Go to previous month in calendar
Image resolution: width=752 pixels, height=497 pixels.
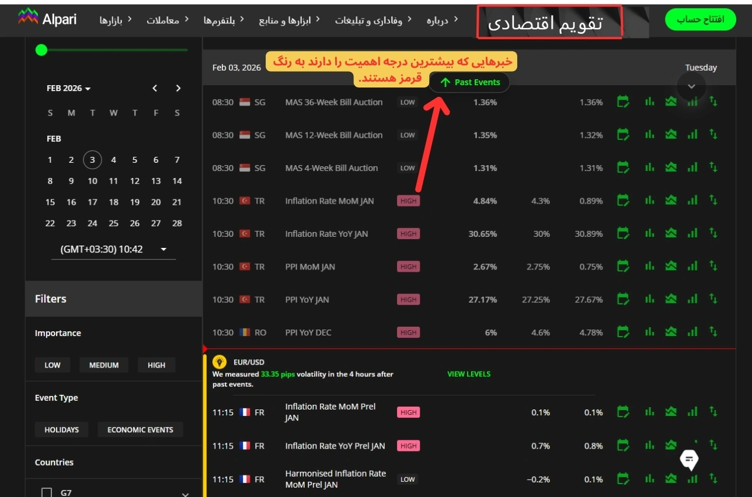155,88
